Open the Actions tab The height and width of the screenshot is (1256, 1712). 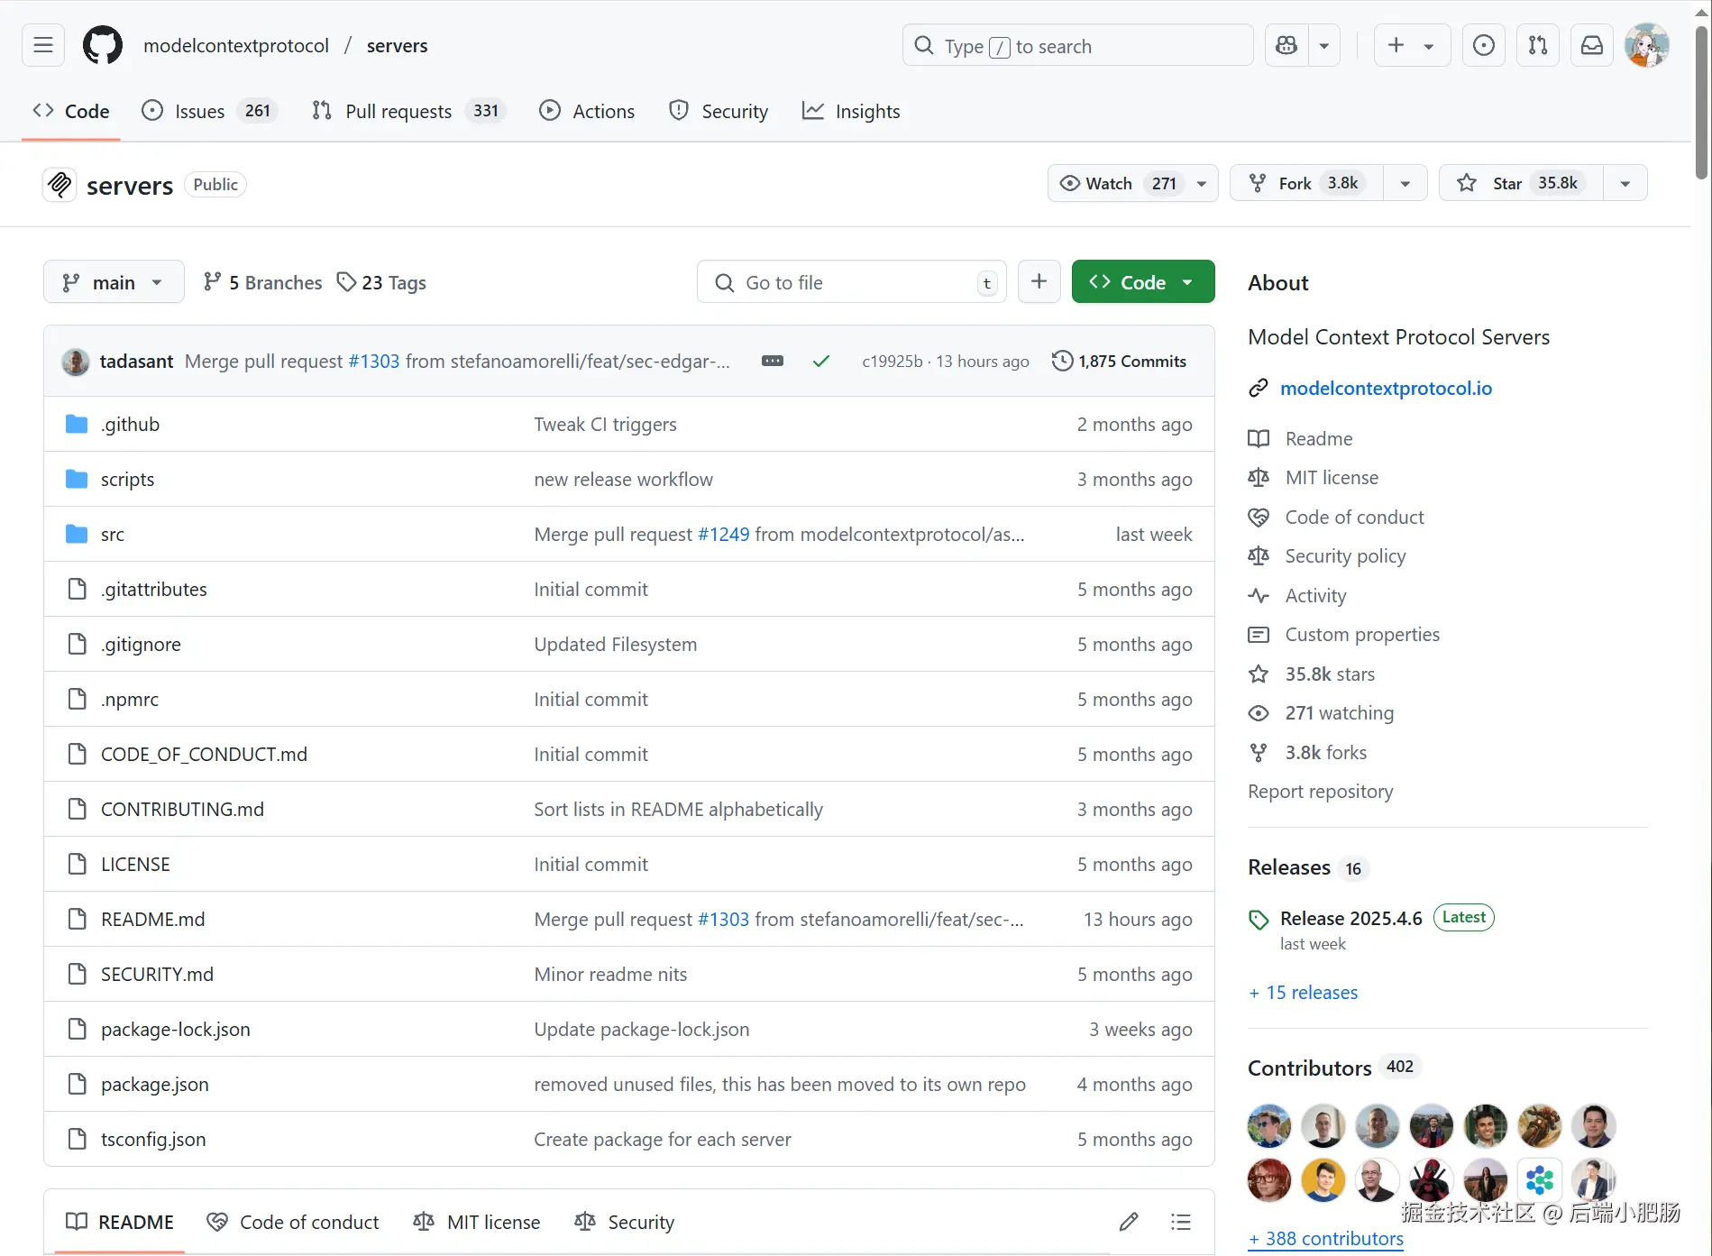(x=587, y=111)
